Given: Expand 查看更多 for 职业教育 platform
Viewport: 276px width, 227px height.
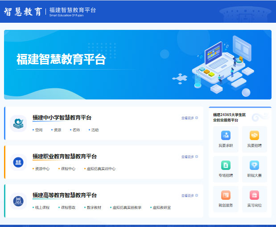Looking at the screenshot, I should pos(189,157).
